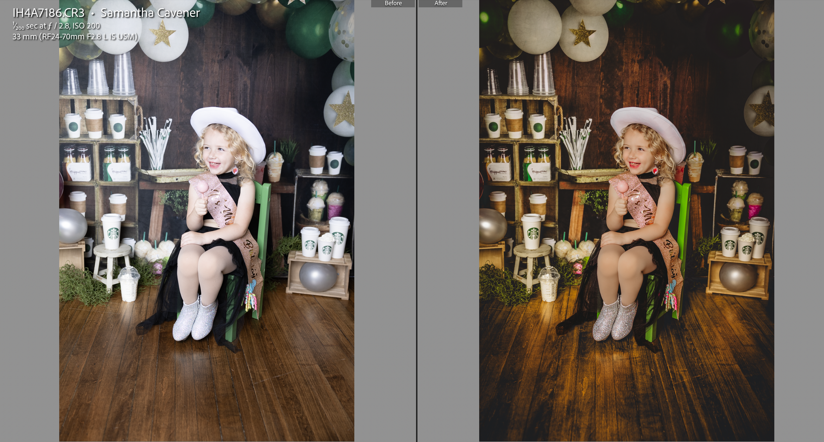Image resolution: width=824 pixels, height=442 pixels.
Task: Click the IH4A7186.CR3 filename overlay text
Action: pos(48,13)
